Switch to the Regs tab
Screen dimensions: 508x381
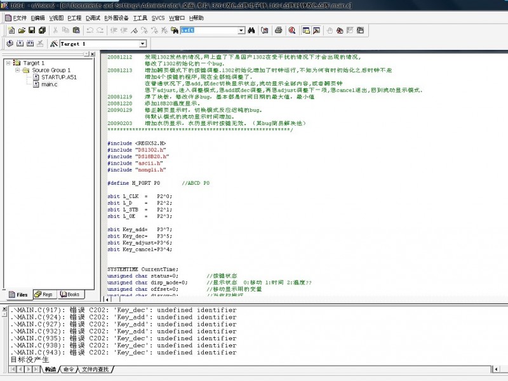[44, 295]
